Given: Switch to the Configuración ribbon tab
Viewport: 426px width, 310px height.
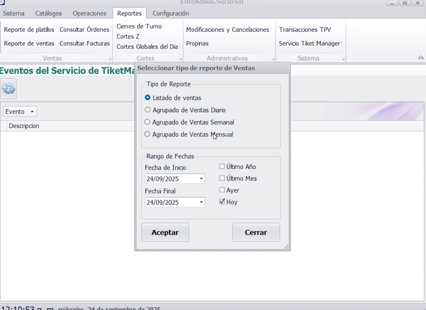Looking at the screenshot, I should (x=170, y=13).
